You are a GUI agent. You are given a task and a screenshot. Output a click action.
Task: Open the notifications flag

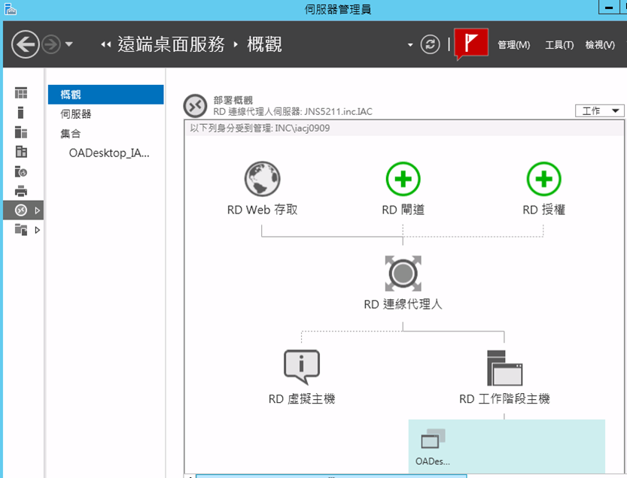(x=471, y=43)
